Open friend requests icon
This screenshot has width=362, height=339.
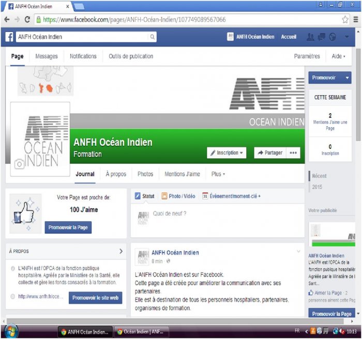310,37
